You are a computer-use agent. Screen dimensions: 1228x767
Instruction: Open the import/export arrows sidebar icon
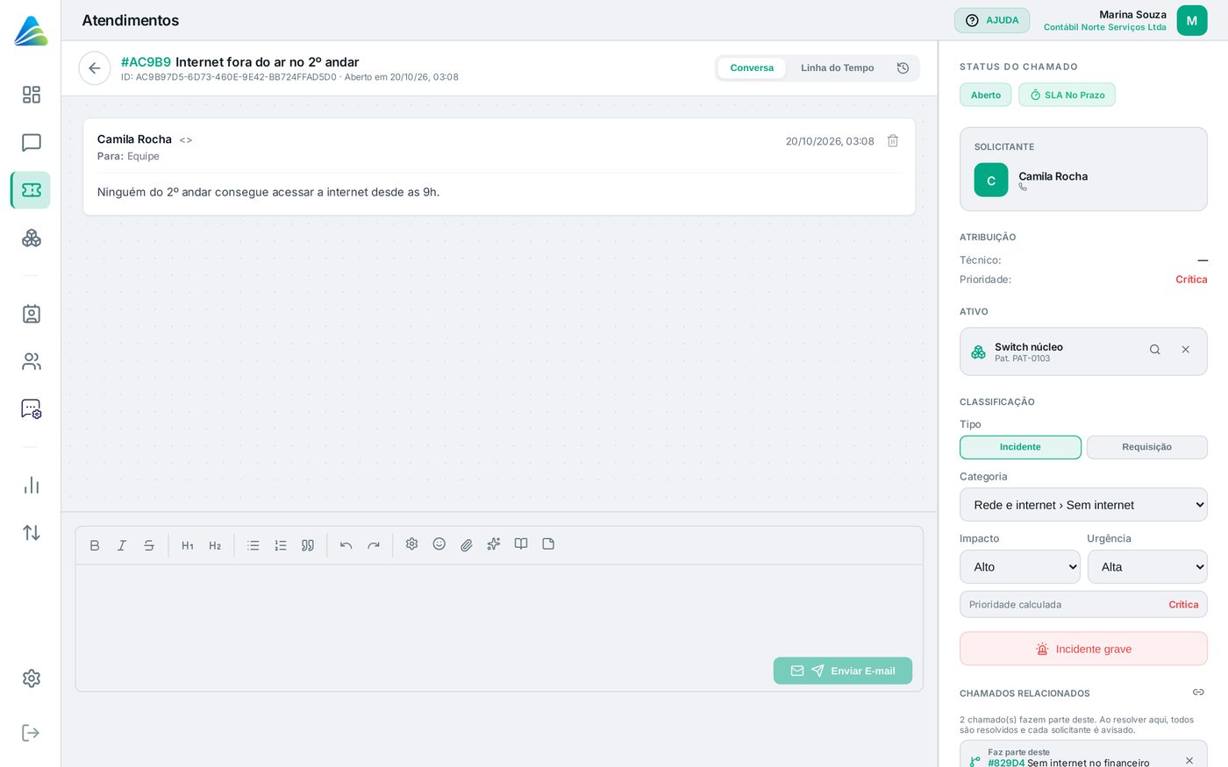pos(32,532)
